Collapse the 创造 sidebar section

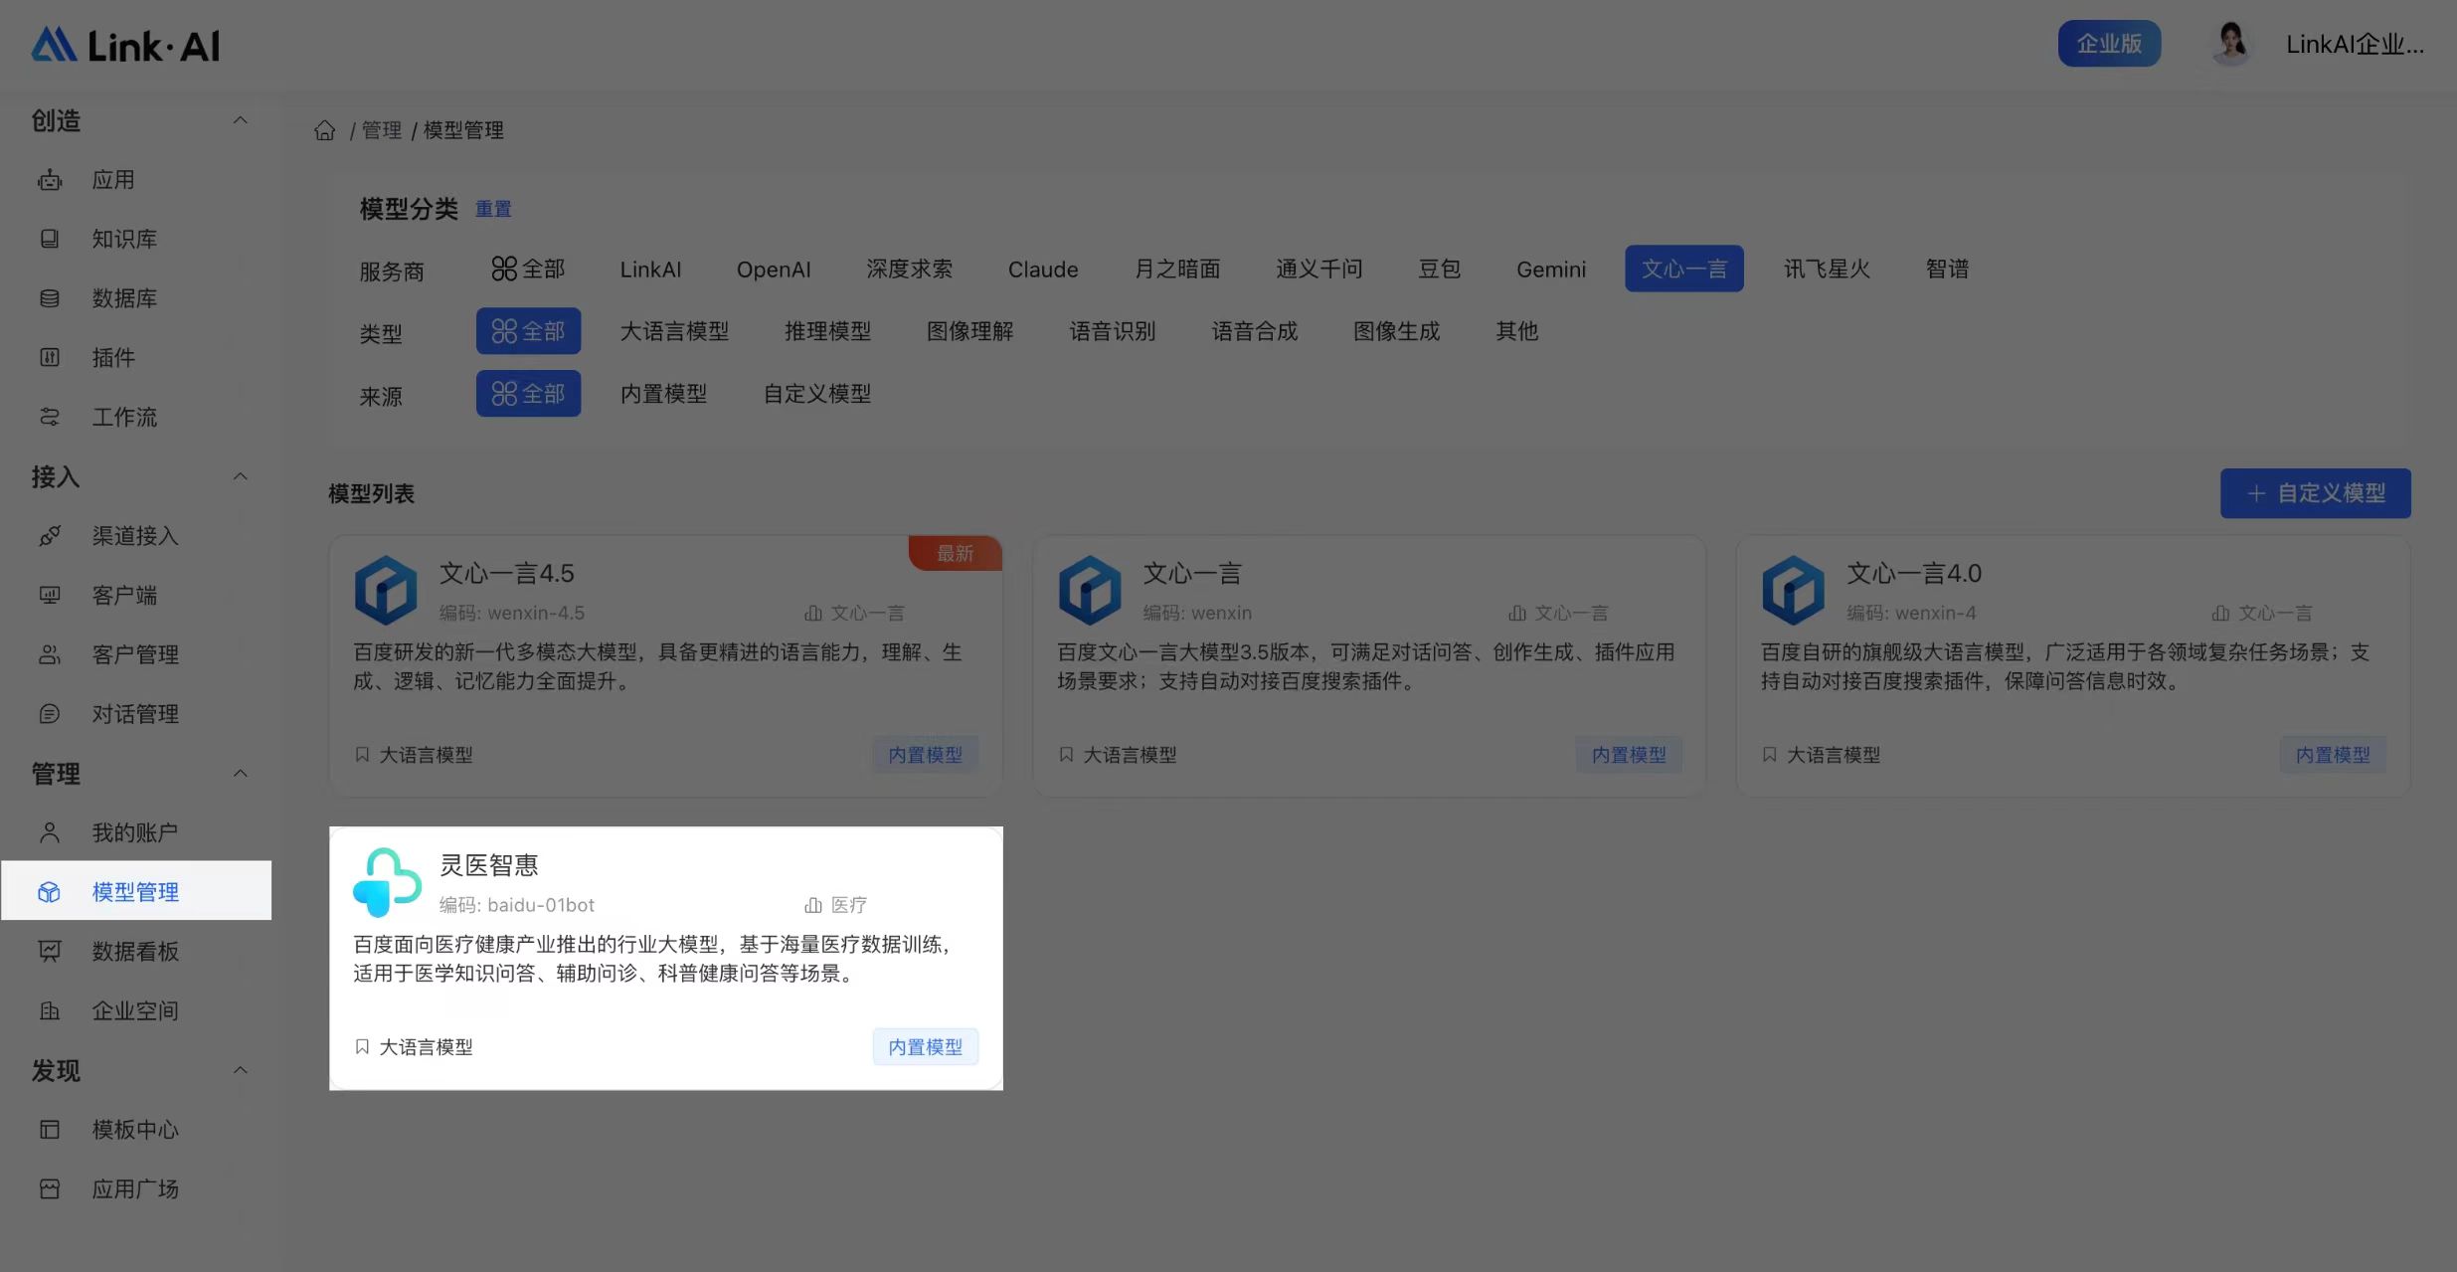coord(240,120)
